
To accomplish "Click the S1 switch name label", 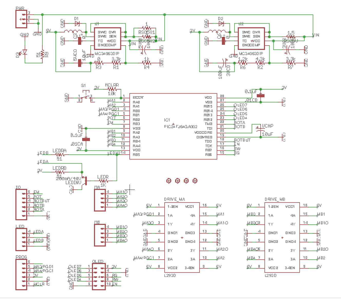I will (83, 85).
